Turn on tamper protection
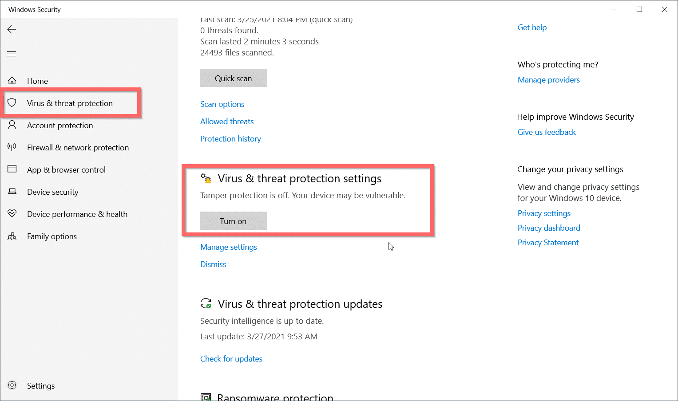This screenshot has width=678, height=401. coord(234,221)
